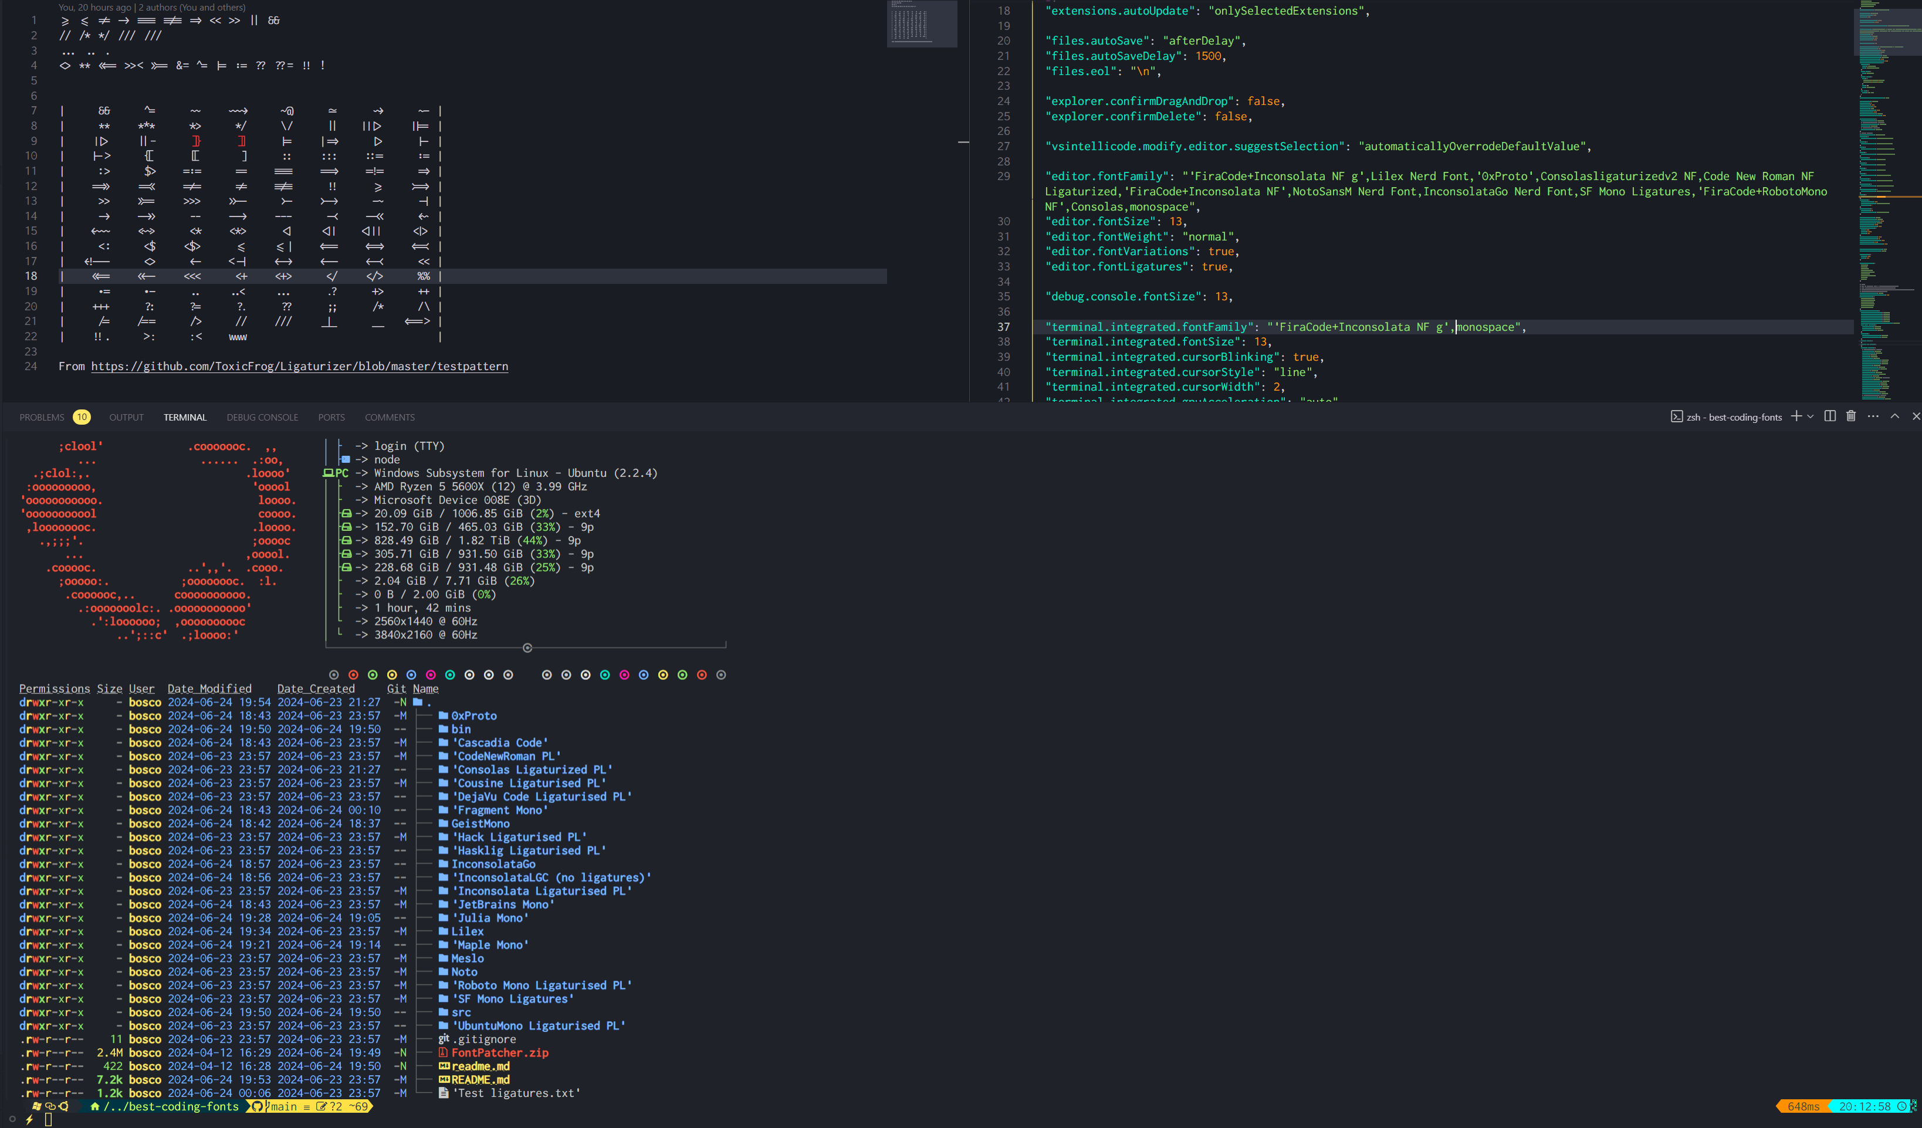Create a new terminal with plus icon
Screen dimensions: 1922x1128
[x=1796, y=416]
